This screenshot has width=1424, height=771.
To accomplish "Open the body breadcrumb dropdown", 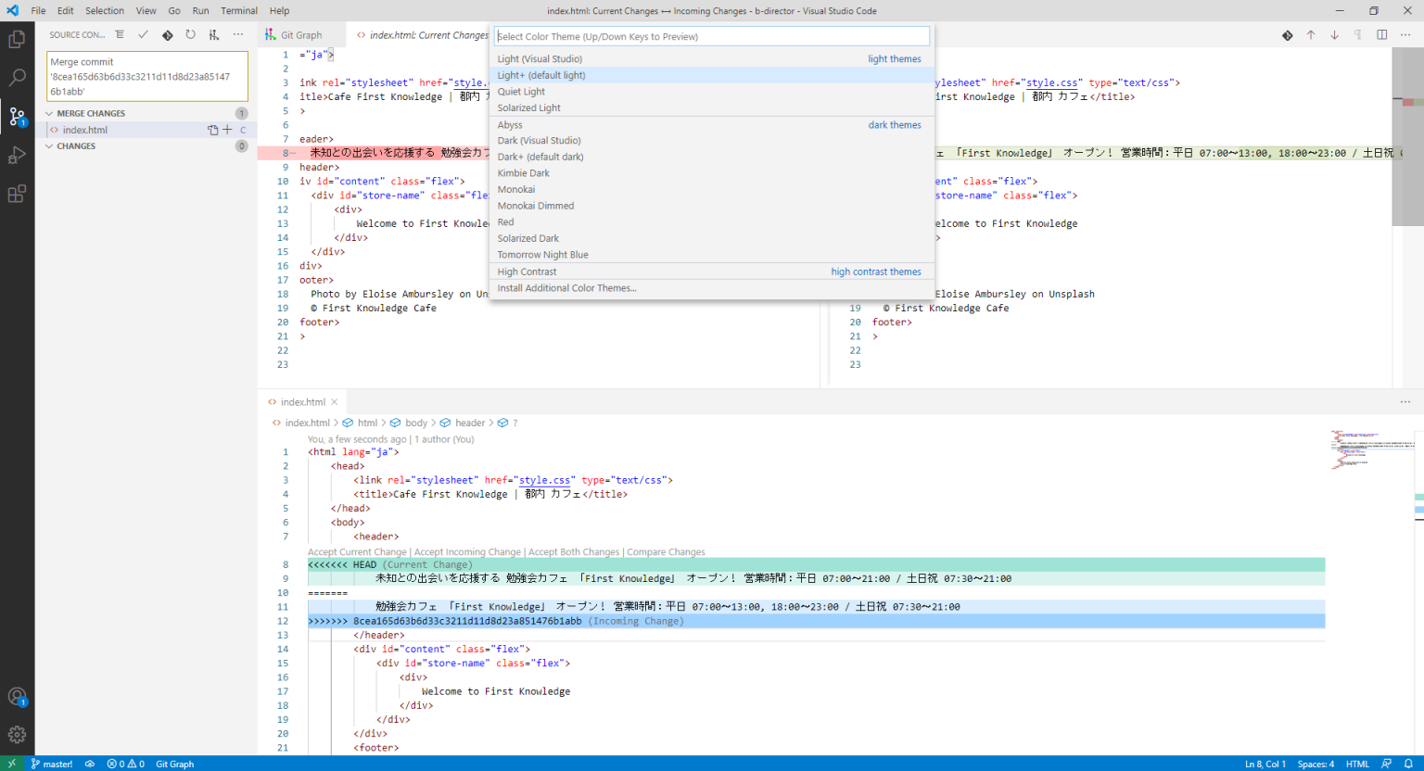I will click(416, 423).
